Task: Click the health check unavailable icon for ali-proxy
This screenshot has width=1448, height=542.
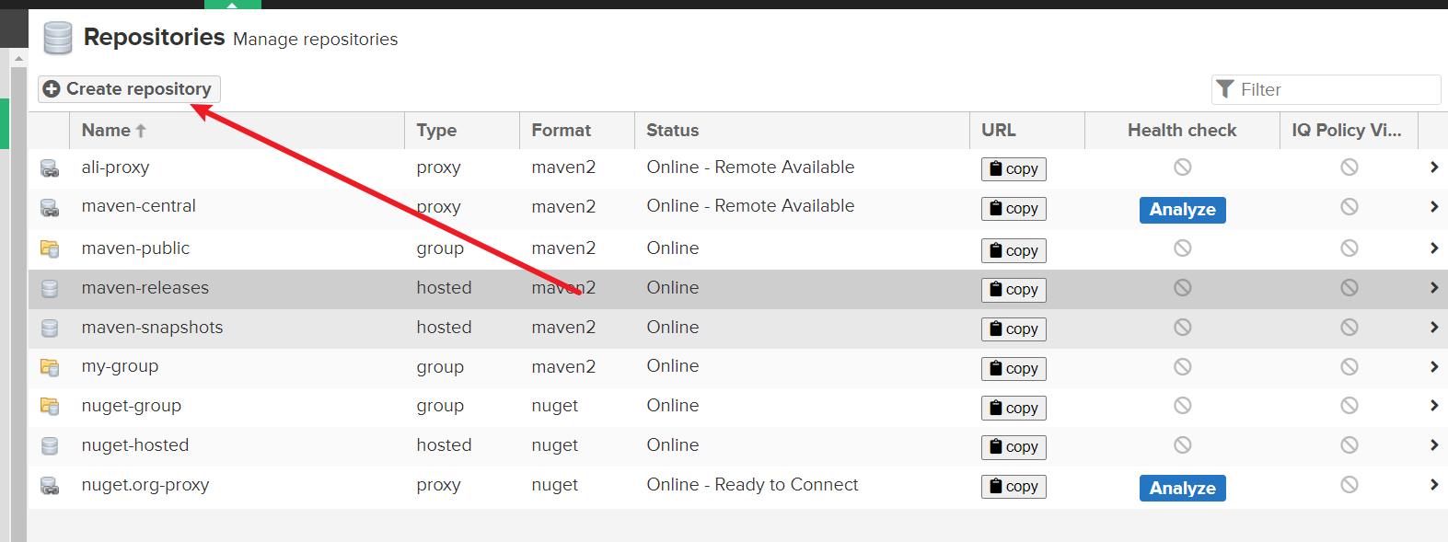Action: point(1182,167)
